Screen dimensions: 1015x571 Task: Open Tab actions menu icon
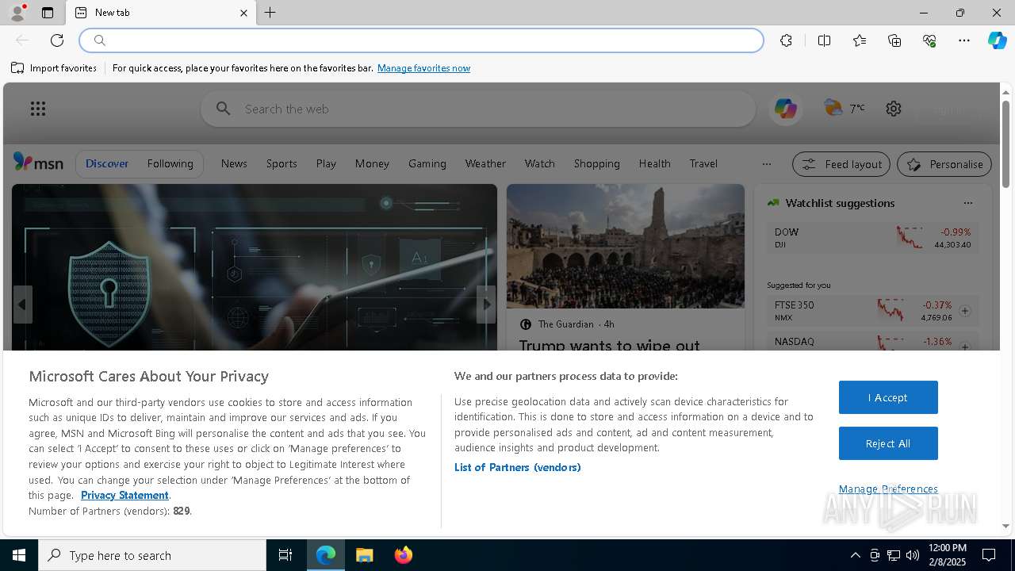tap(48, 13)
